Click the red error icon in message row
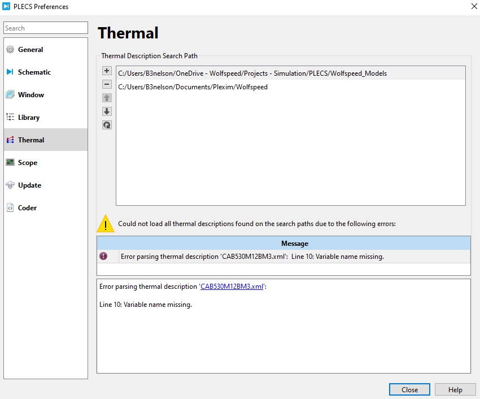This screenshot has height=399, width=480. [x=103, y=257]
